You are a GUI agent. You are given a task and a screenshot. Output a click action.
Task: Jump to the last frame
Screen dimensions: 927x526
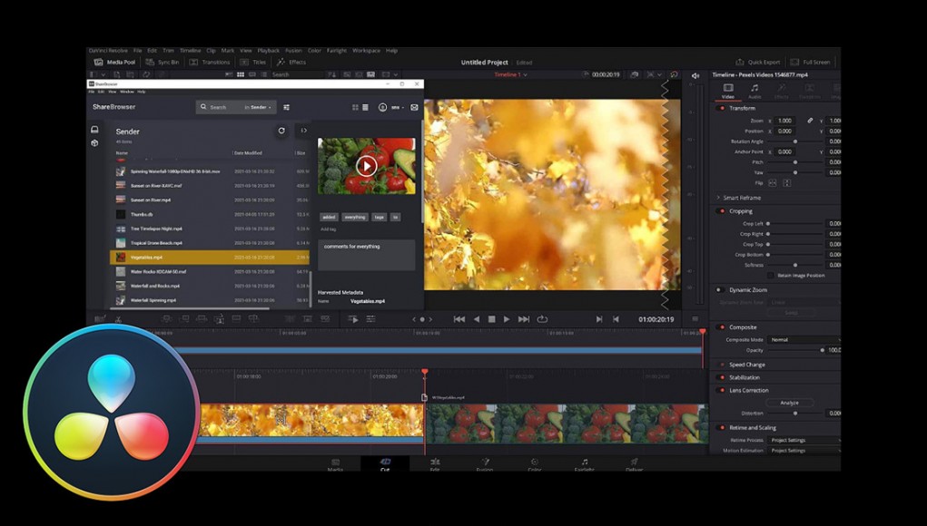pos(524,319)
